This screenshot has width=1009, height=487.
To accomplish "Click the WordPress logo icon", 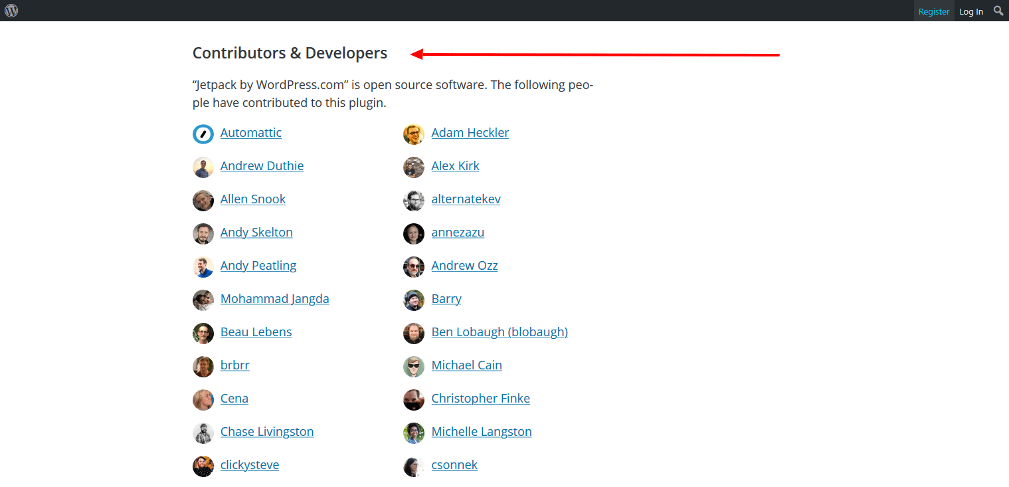I will [11, 11].
